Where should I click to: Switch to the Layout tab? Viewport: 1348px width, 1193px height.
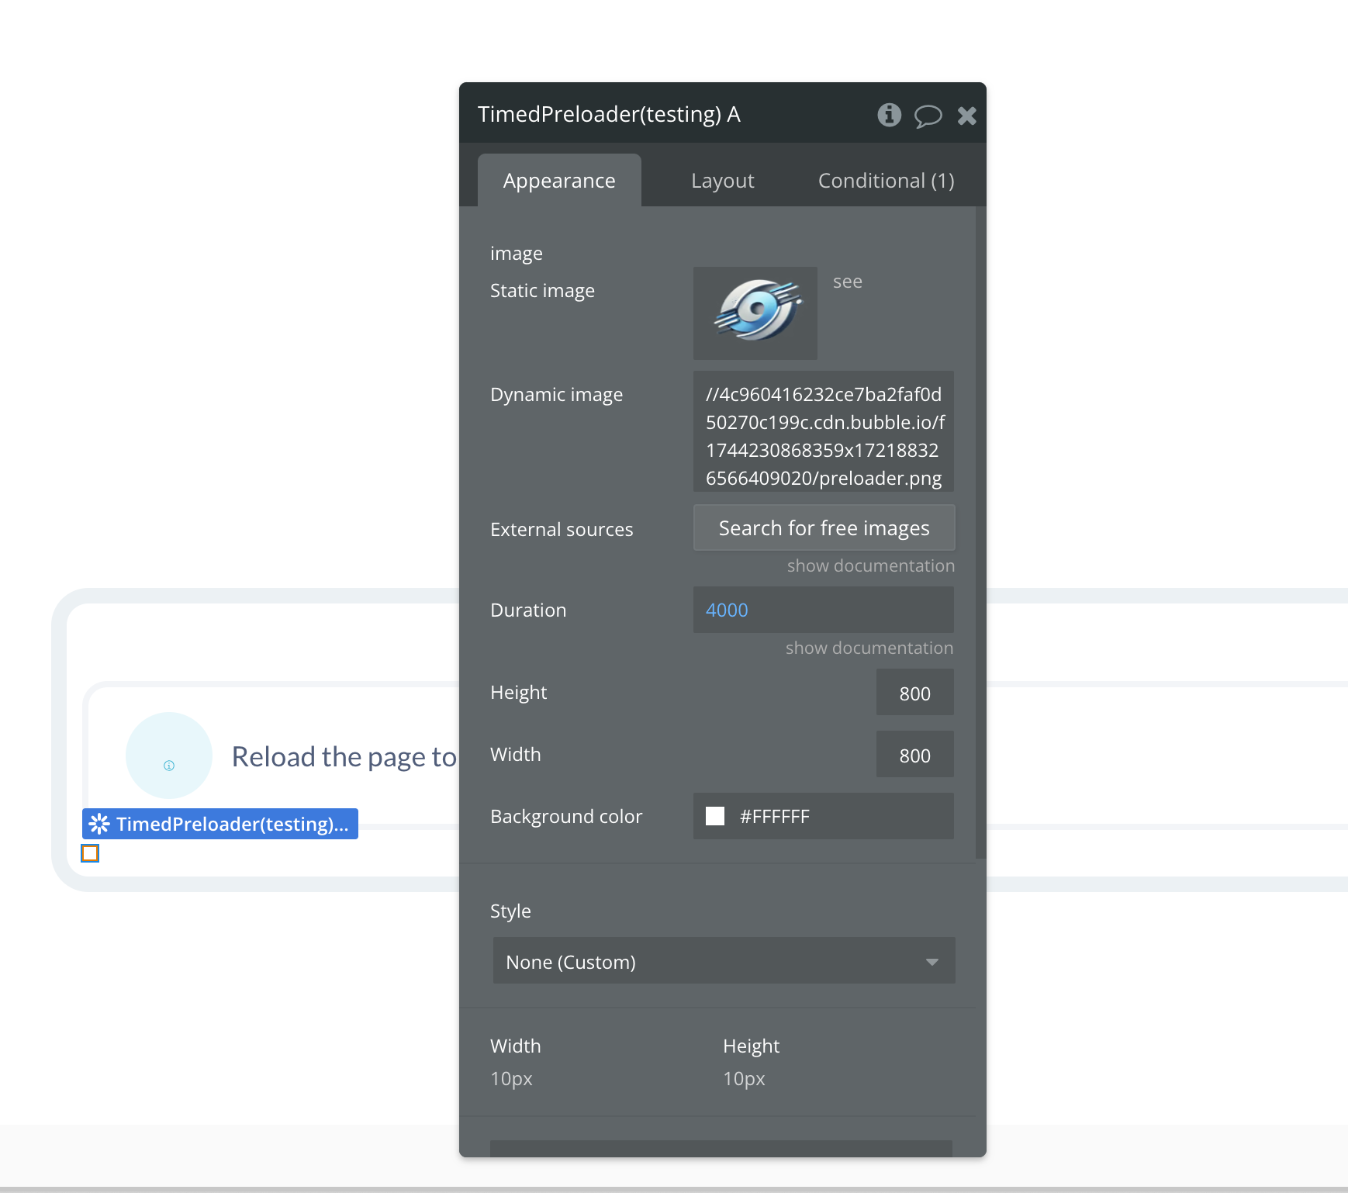[x=722, y=181]
